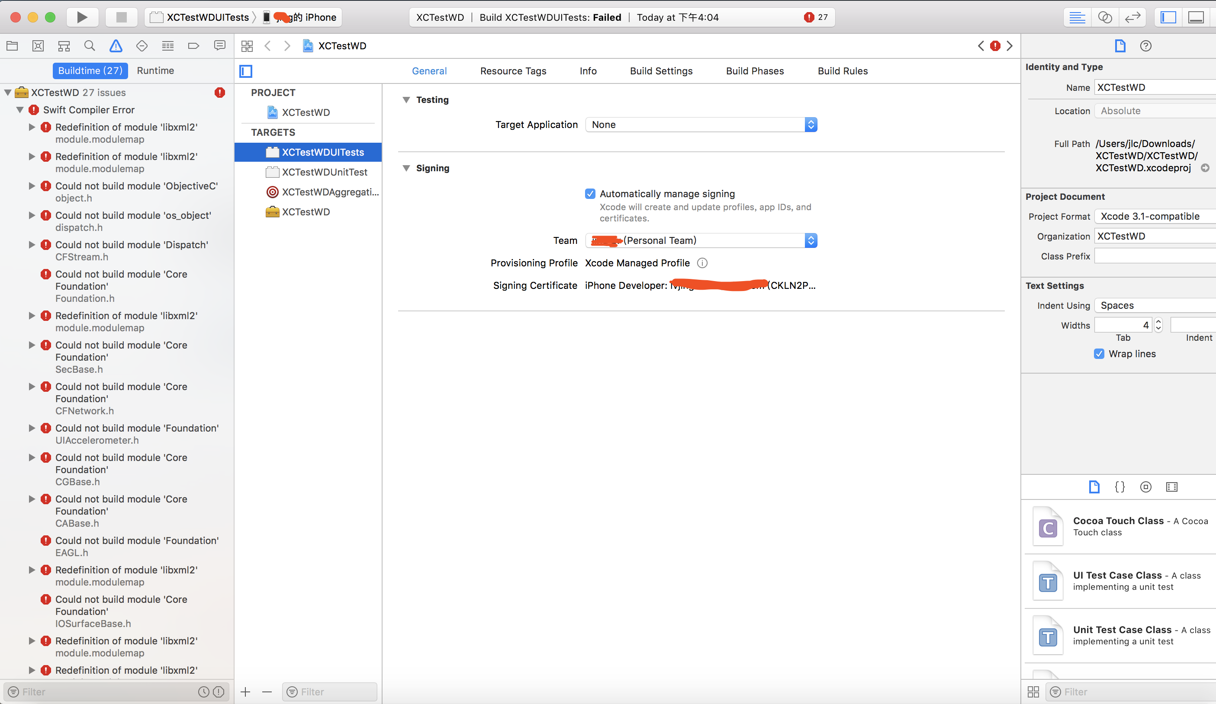Collapse the Signing section triangle
1216x704 pixels.
pyautogui.click(x=406, y=168)
